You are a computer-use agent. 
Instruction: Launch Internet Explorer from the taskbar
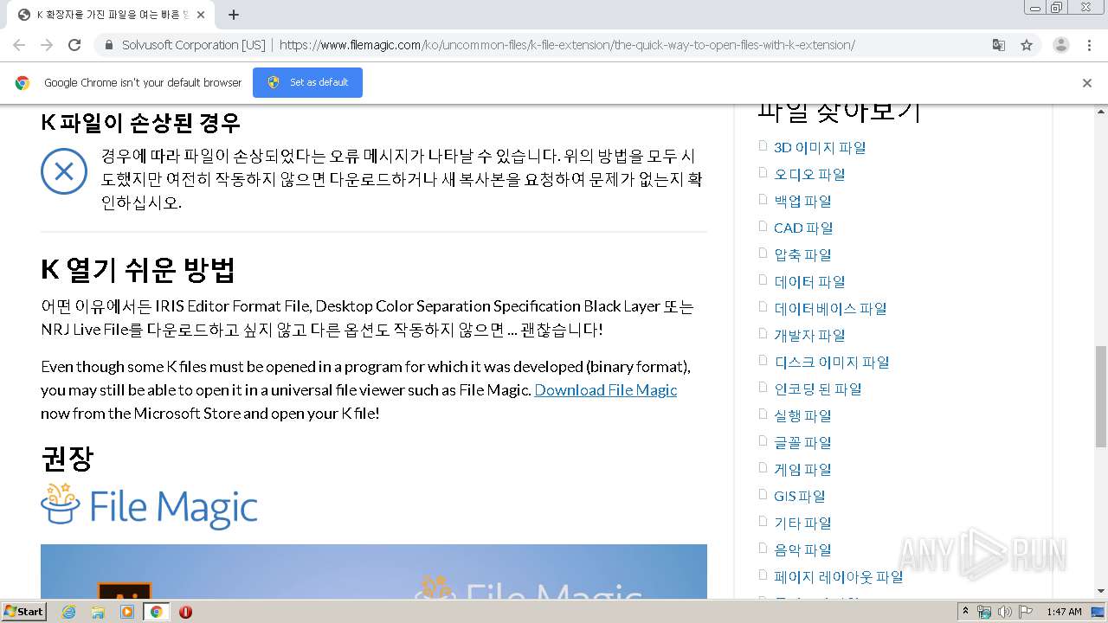tap(68, 612)
